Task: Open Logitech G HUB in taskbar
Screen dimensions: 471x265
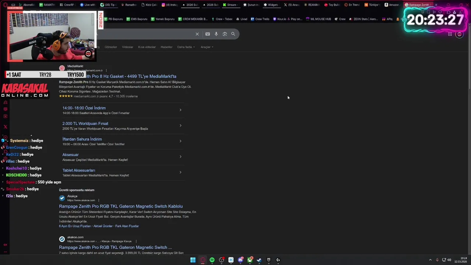Action: 278,260
